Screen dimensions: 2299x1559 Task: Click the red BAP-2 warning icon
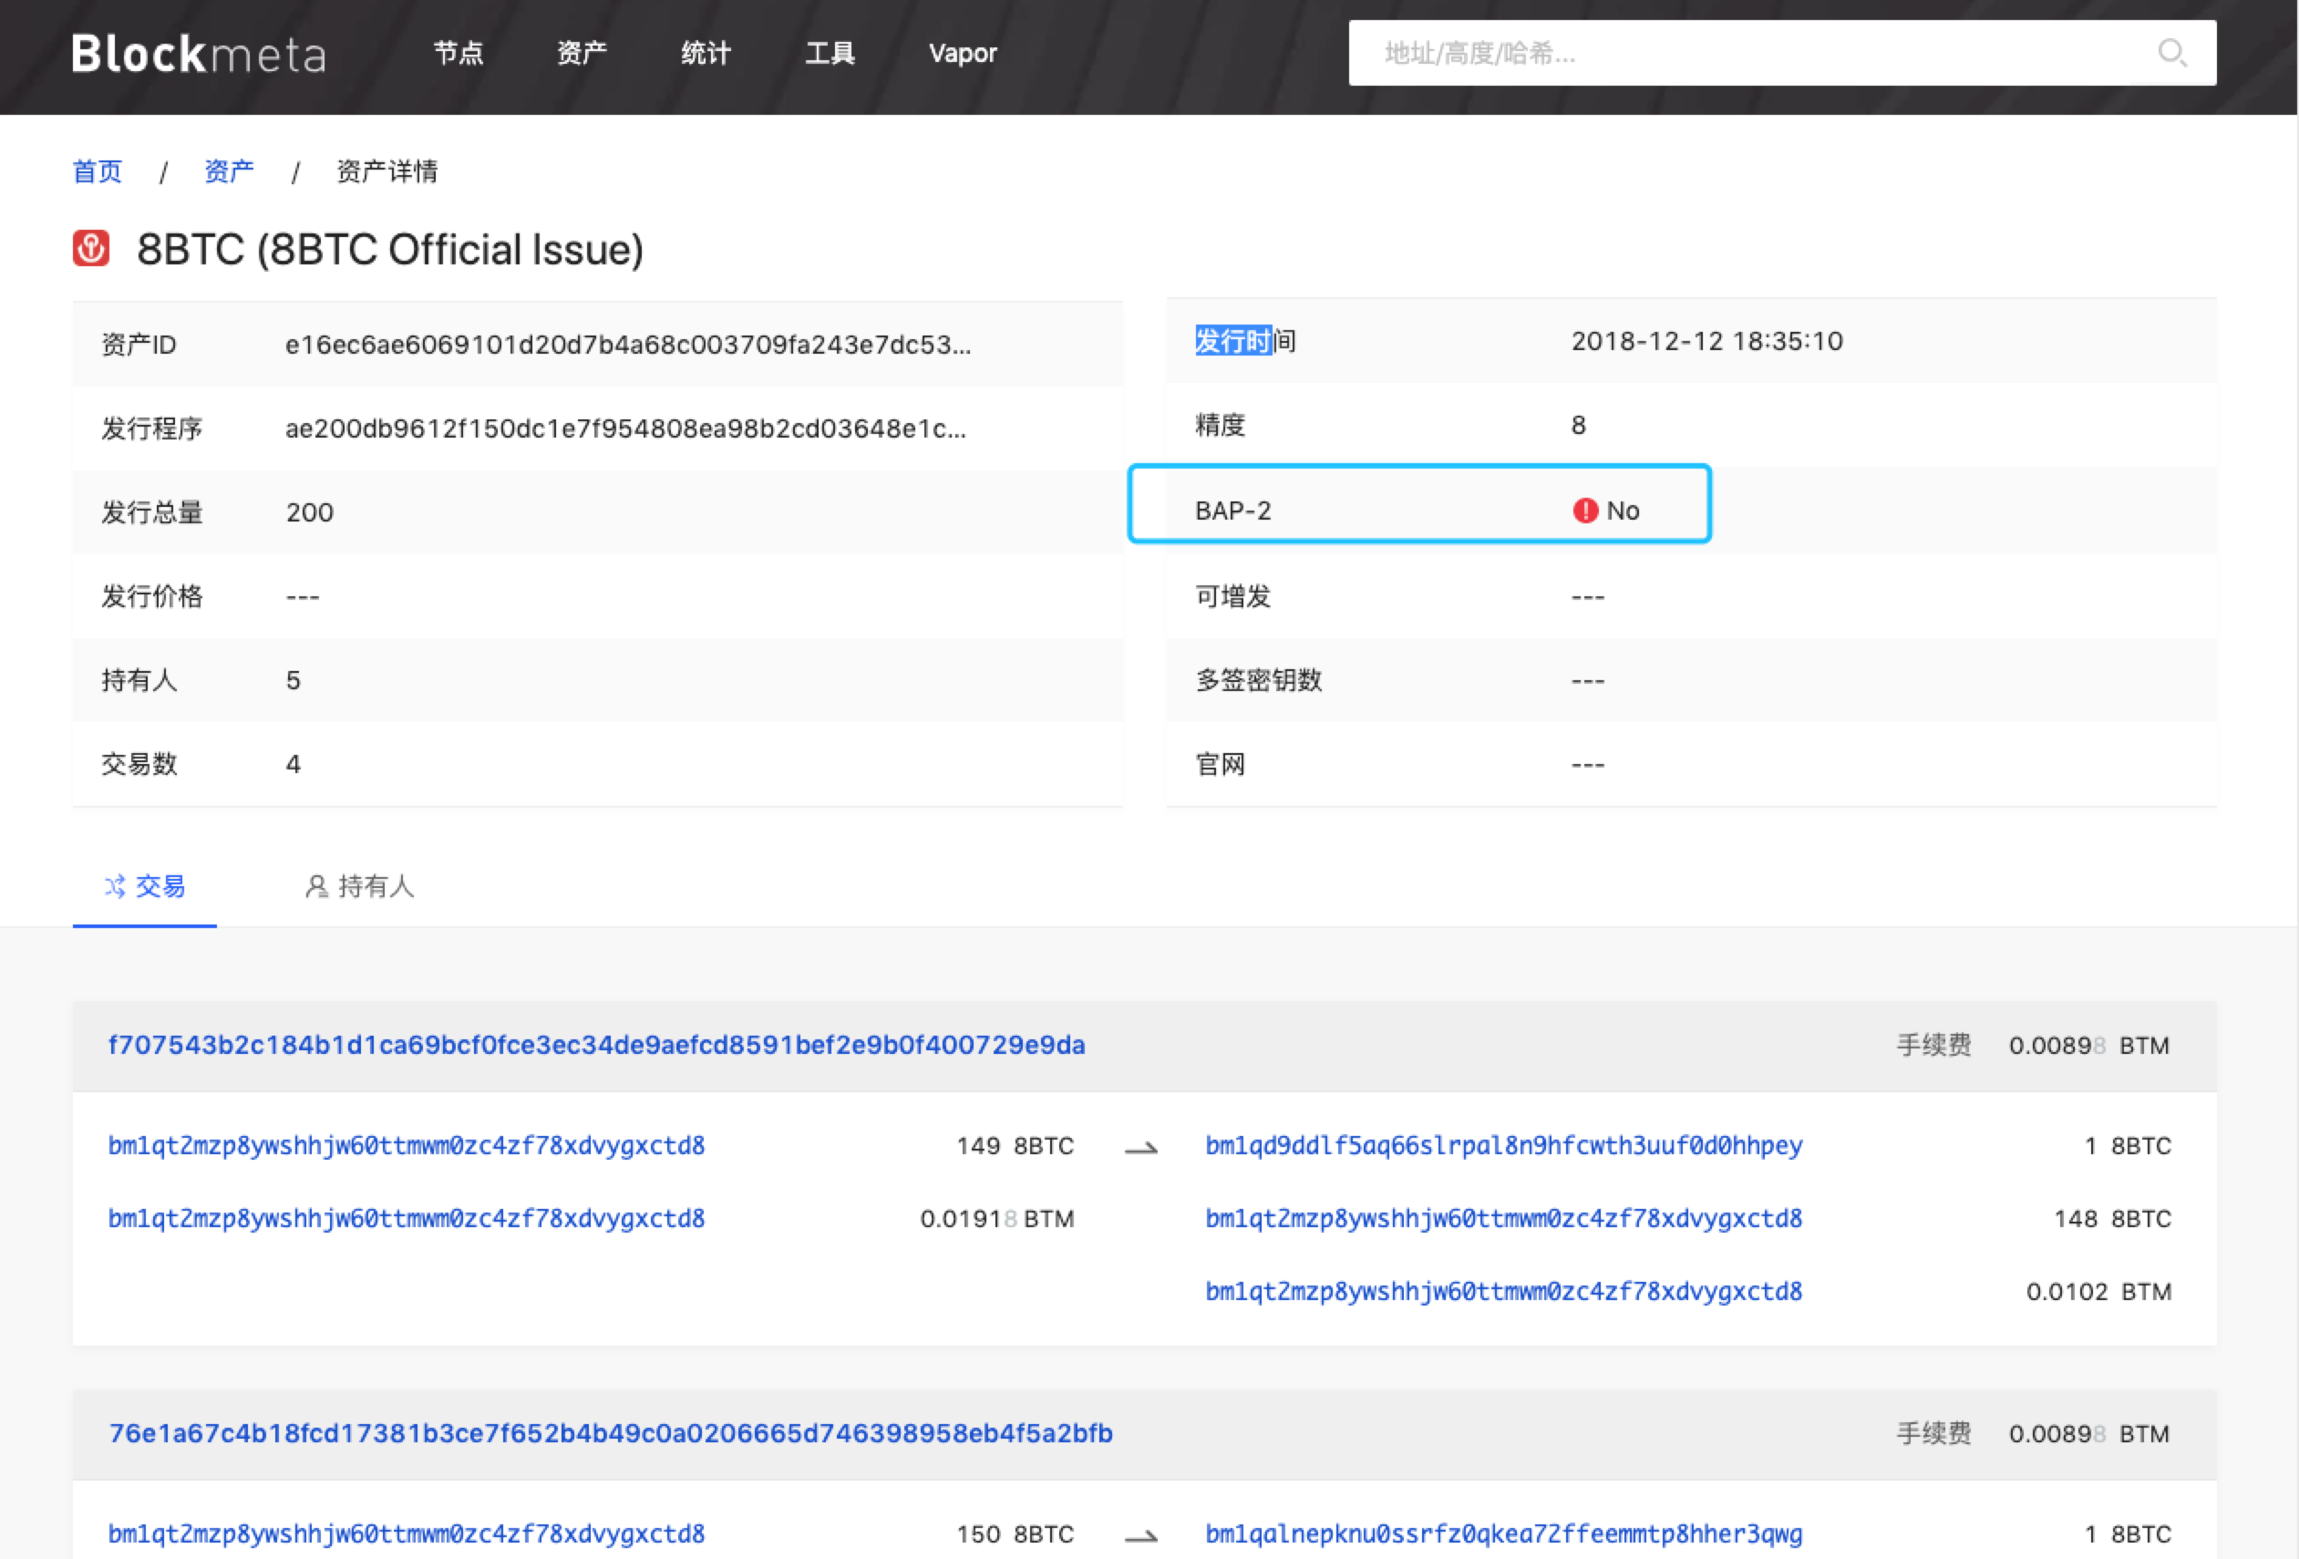tap(1584, 511)
